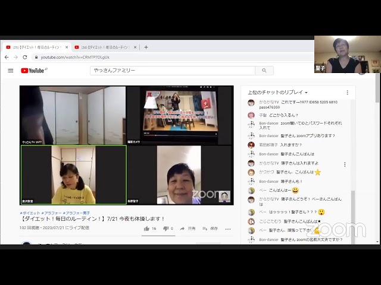Click the やっさんファミリー search field
381x285 pixels.
tap(173, 71)
